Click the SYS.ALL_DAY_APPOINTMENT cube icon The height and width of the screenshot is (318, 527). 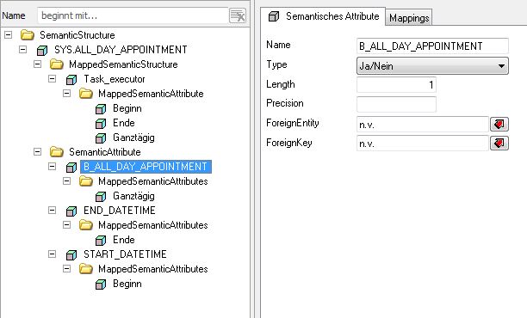[42, 50]
